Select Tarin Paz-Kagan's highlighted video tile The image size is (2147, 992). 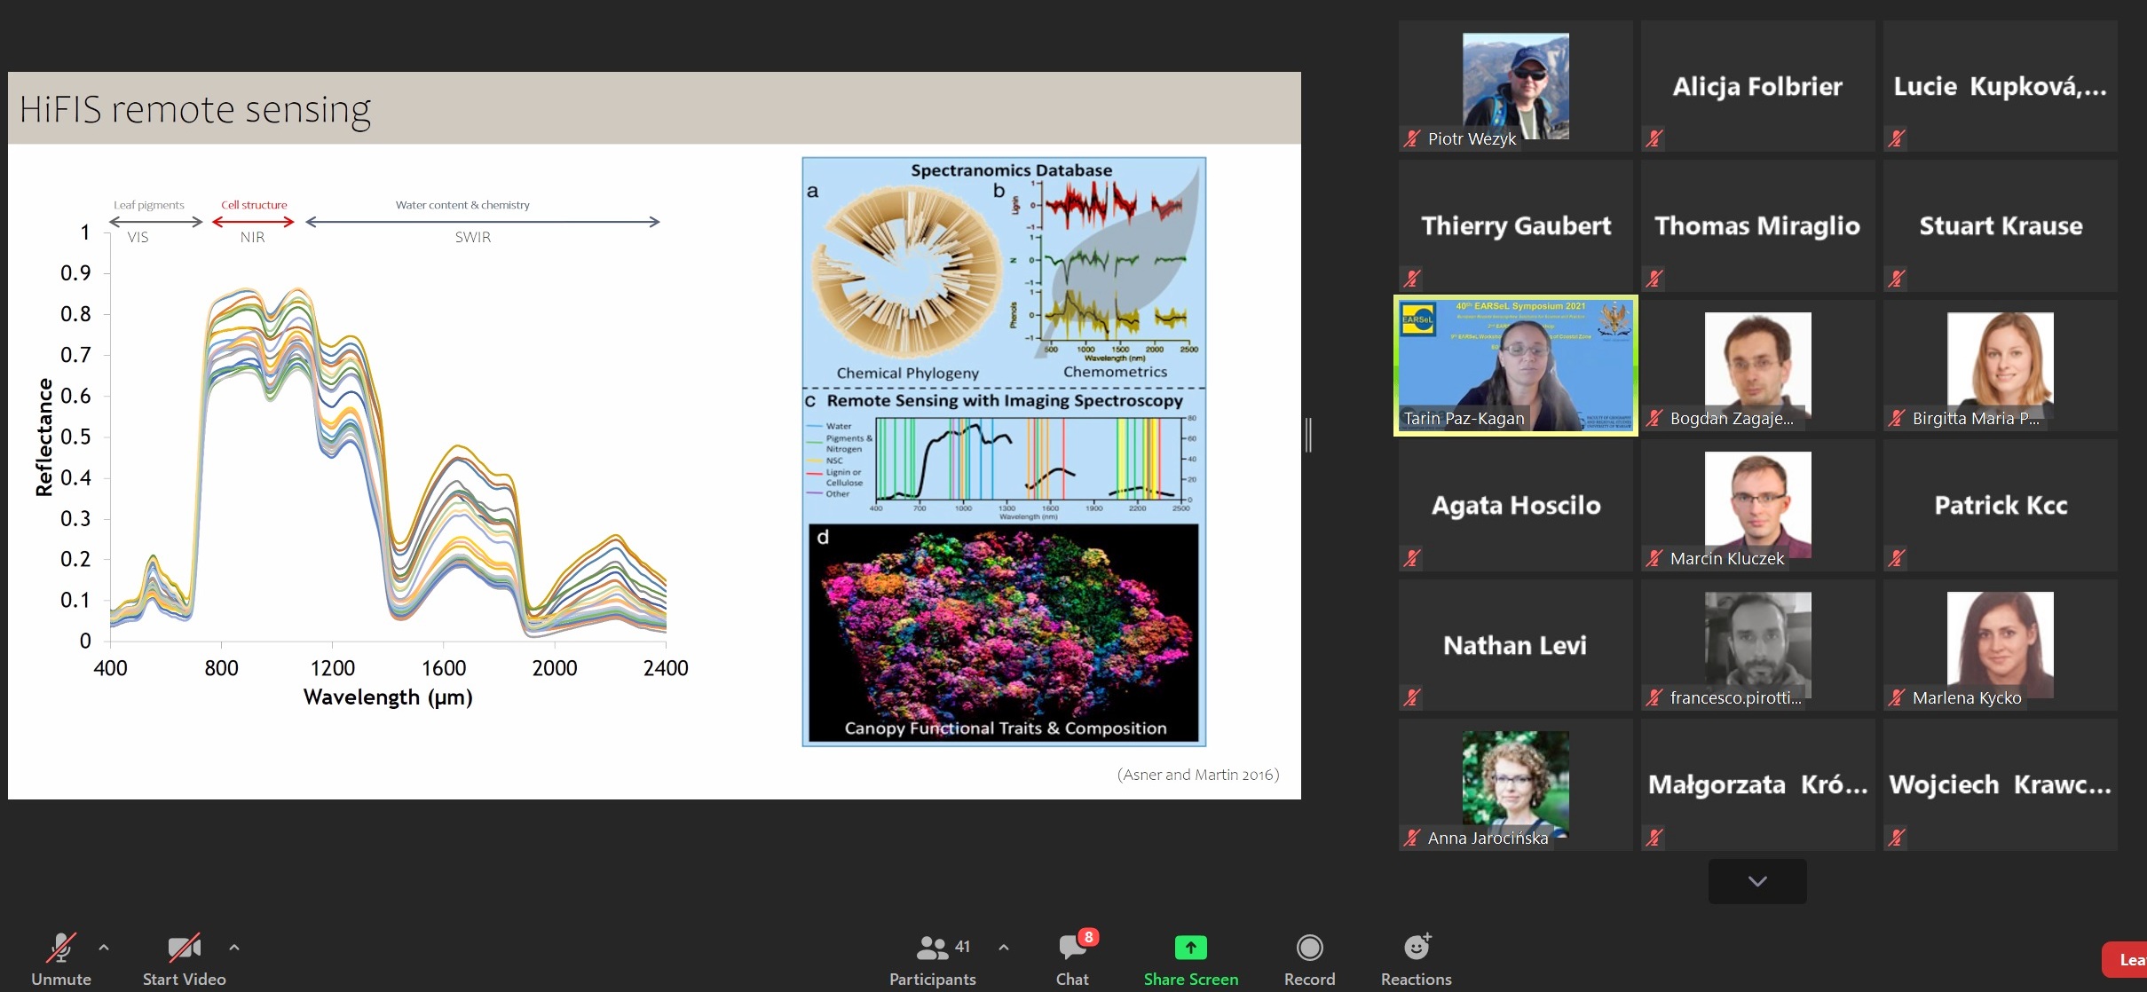(x=1516, y=365)
